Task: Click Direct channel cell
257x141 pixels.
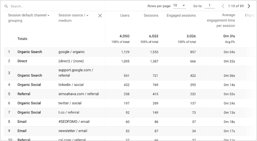Action: 22,61
